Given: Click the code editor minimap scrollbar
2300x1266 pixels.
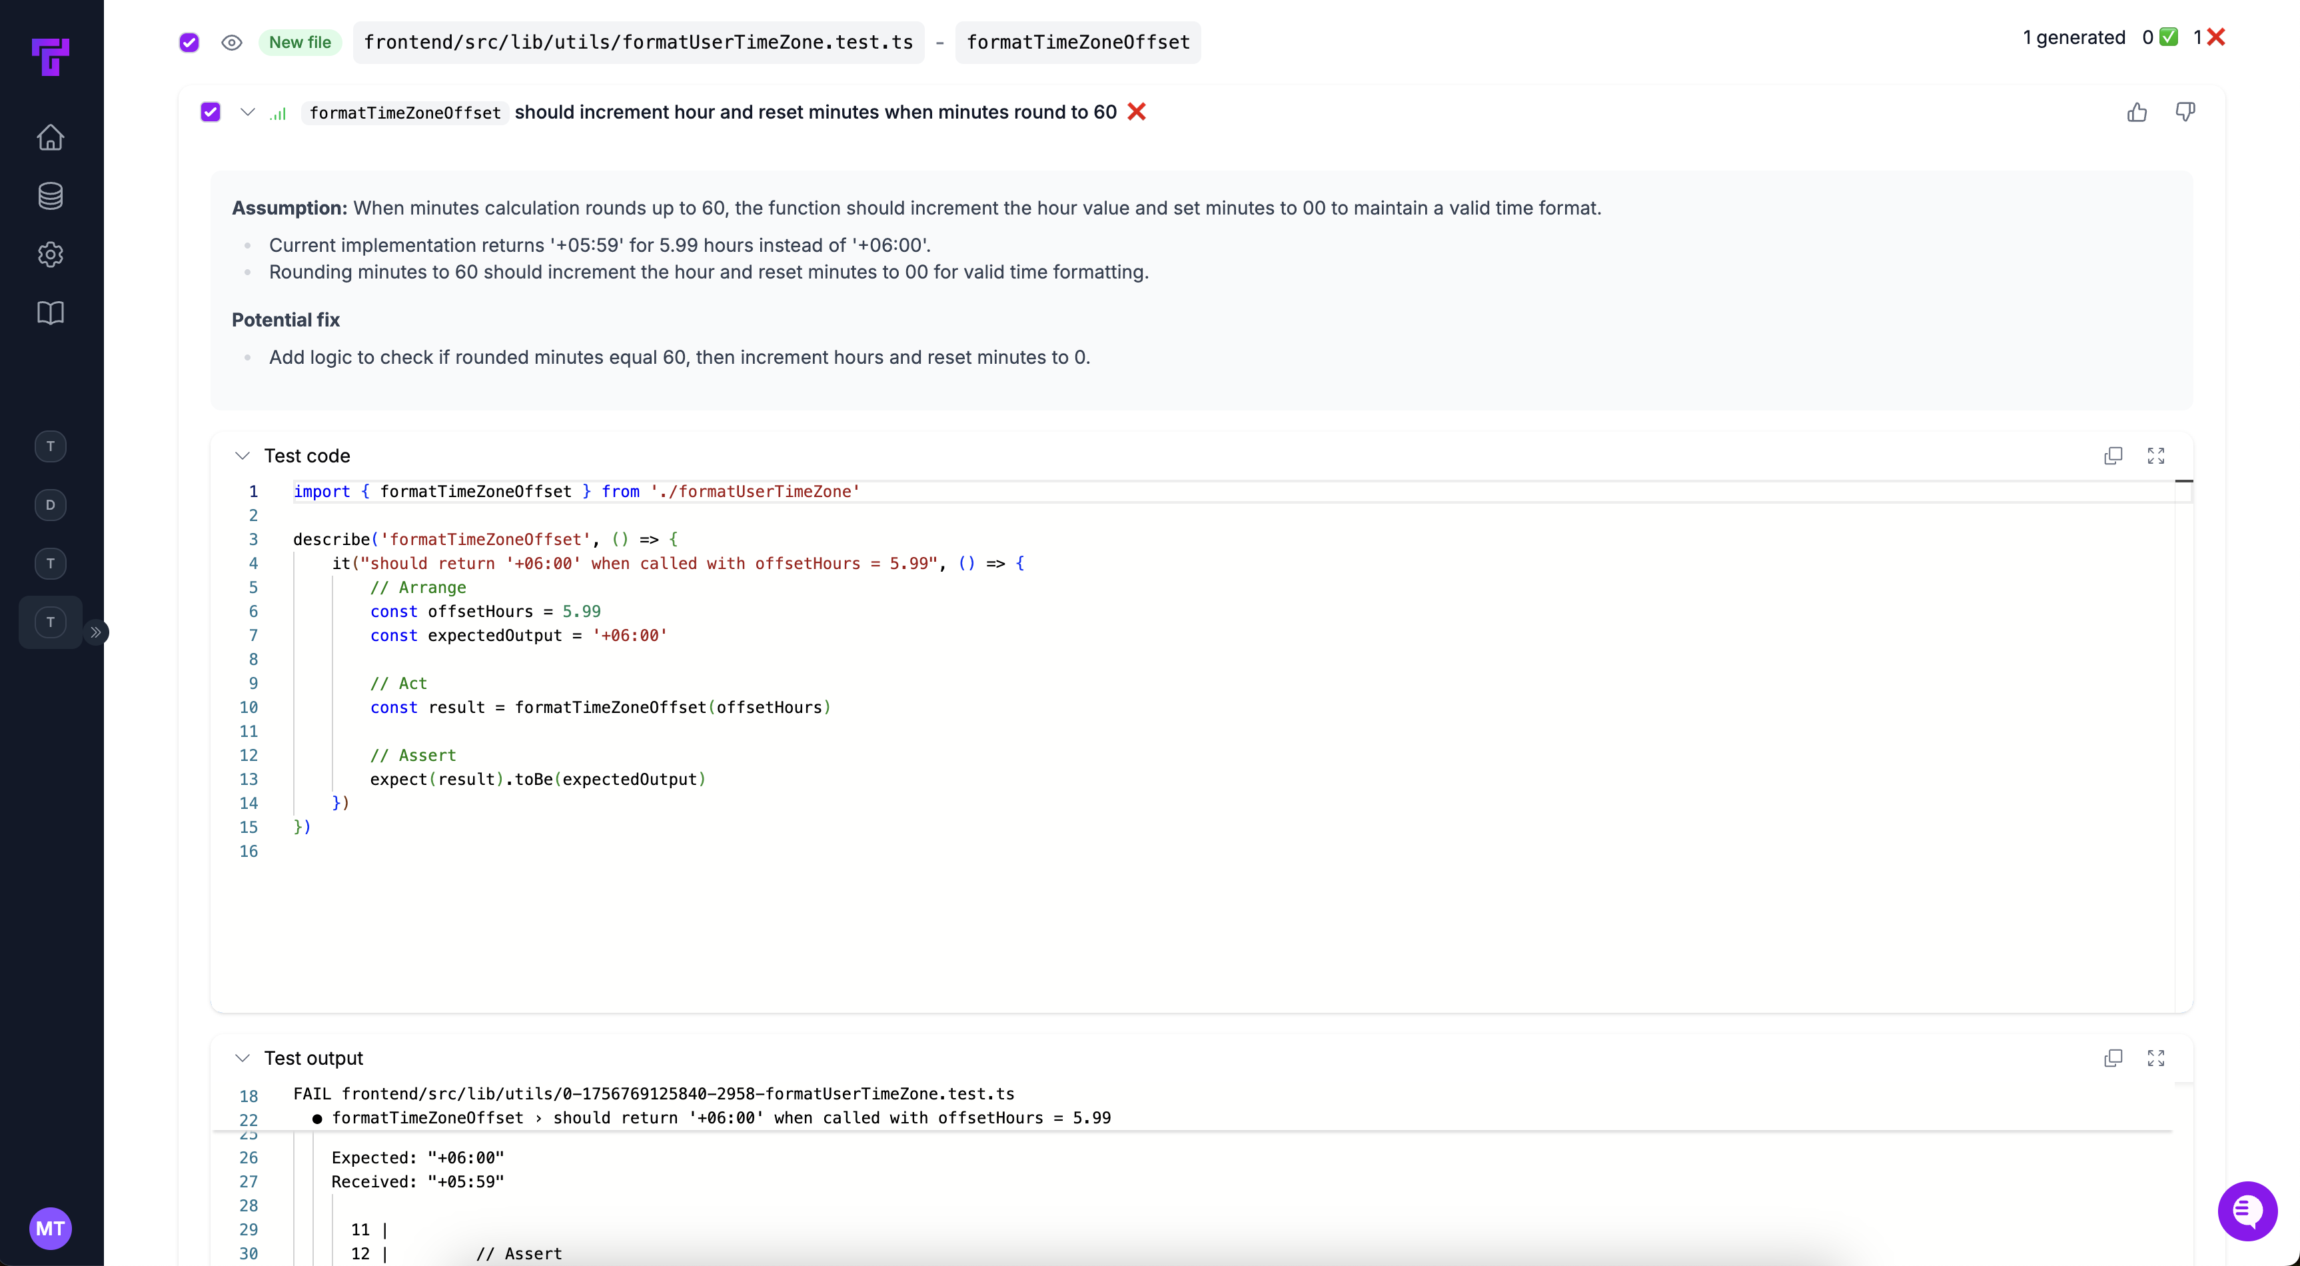Looking at the screenshot, I should tap(2183, 746).
